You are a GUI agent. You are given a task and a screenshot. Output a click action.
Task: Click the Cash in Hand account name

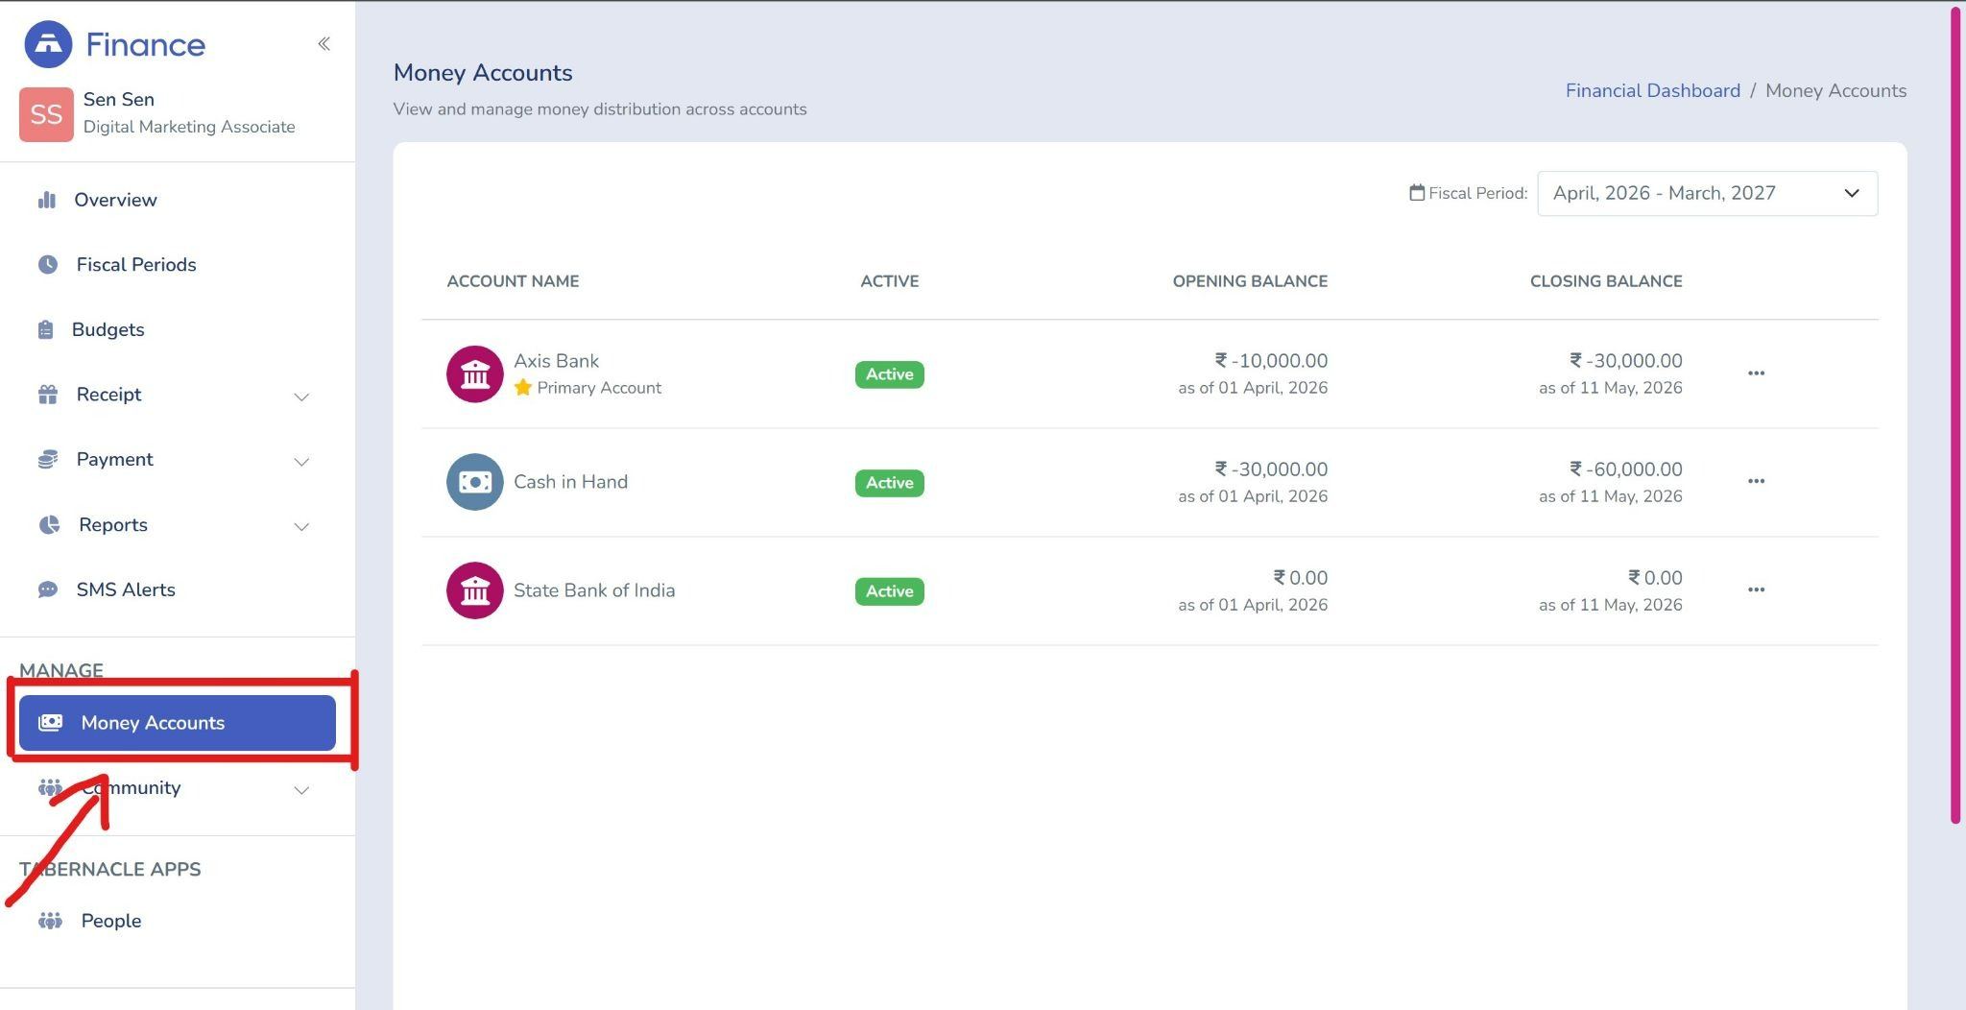pos(570,482)
